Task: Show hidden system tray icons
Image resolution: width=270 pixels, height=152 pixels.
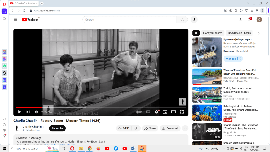Action: pyautogui.click(x=224, y=148)
